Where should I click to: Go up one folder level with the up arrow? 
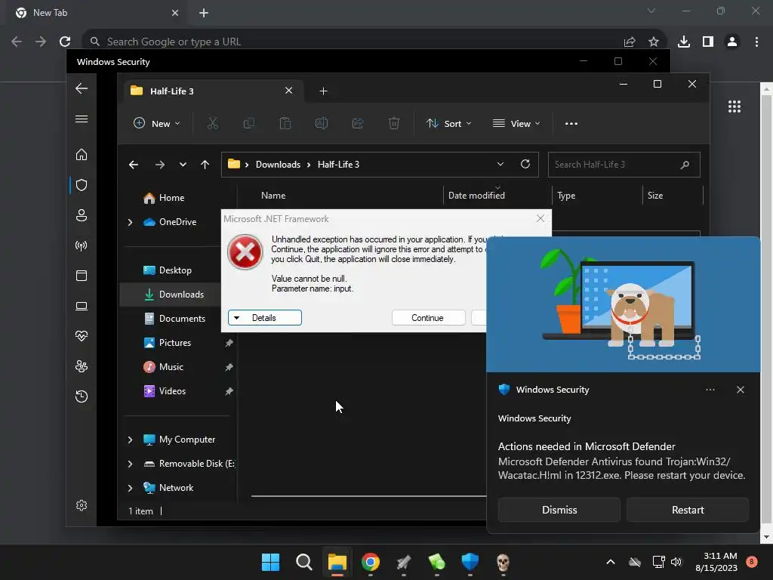205,165
